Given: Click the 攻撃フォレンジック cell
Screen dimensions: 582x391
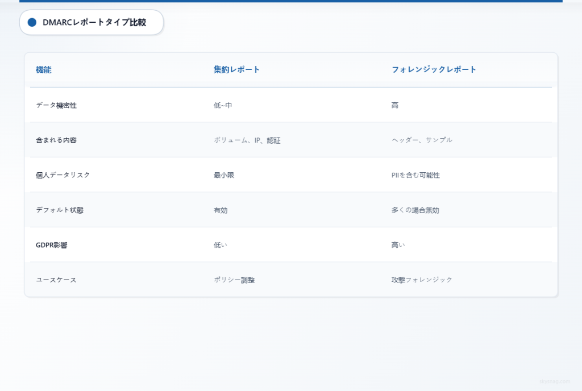Looking at the screenshot, I should pyautogui.click(x=422, y=280).
